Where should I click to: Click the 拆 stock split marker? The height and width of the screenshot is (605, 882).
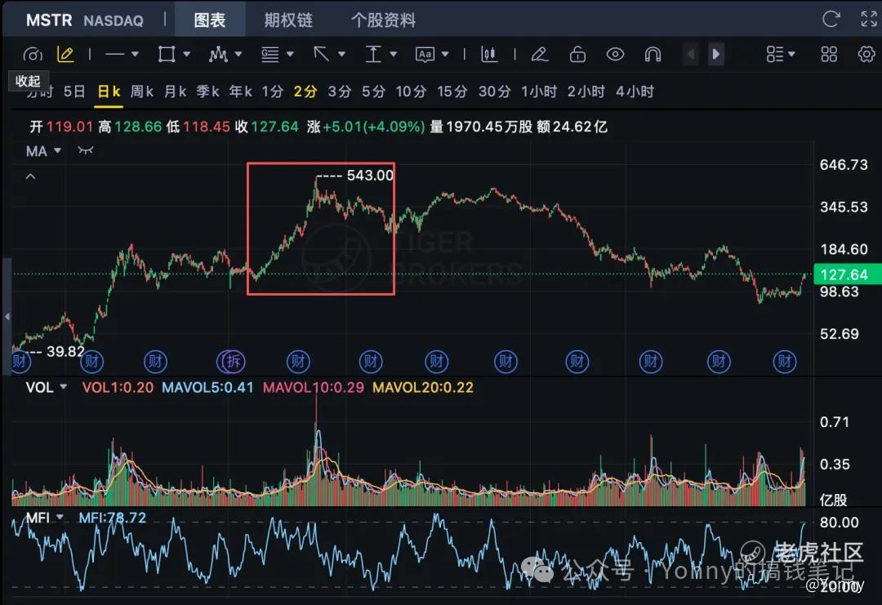[x=233, y=362]
